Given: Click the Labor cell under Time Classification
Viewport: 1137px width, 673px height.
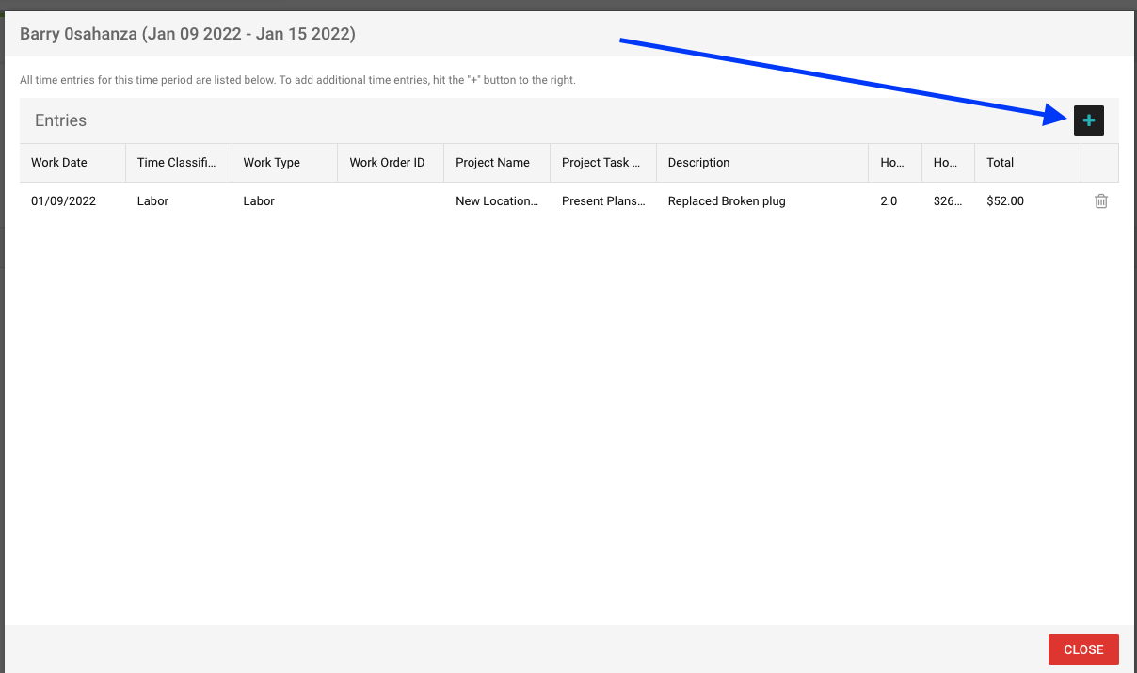Looking at the screenshot, I should (152, 201).
